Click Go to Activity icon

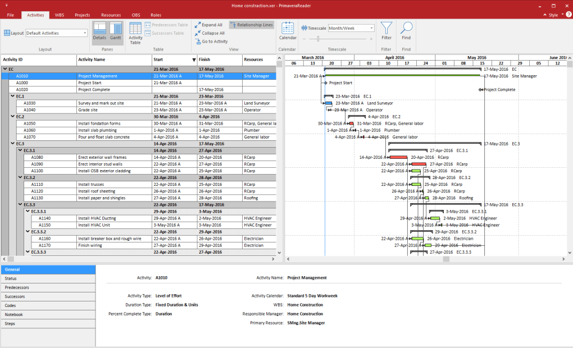198,42
